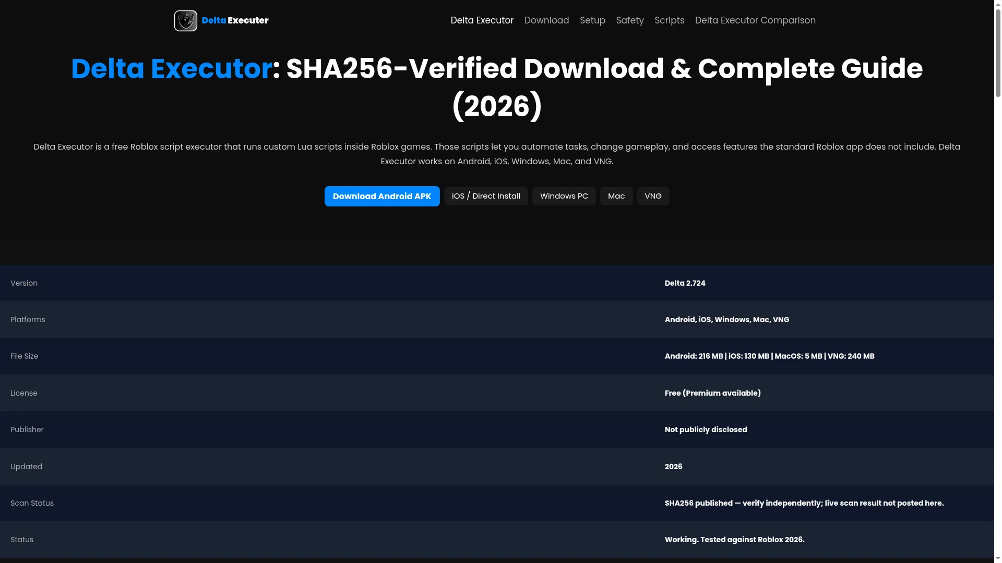
Task: Choose the Mac download button
Action: 616,196
